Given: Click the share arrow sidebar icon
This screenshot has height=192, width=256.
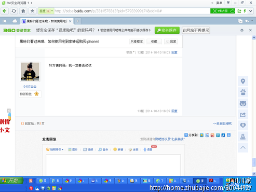Looking at the screenshot, I should coord(243,115).
